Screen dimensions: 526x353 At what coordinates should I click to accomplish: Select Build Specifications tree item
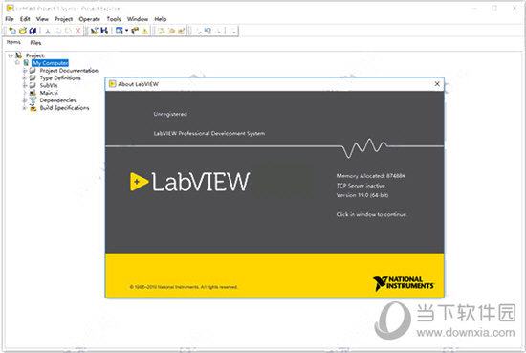tap(64, 108)
